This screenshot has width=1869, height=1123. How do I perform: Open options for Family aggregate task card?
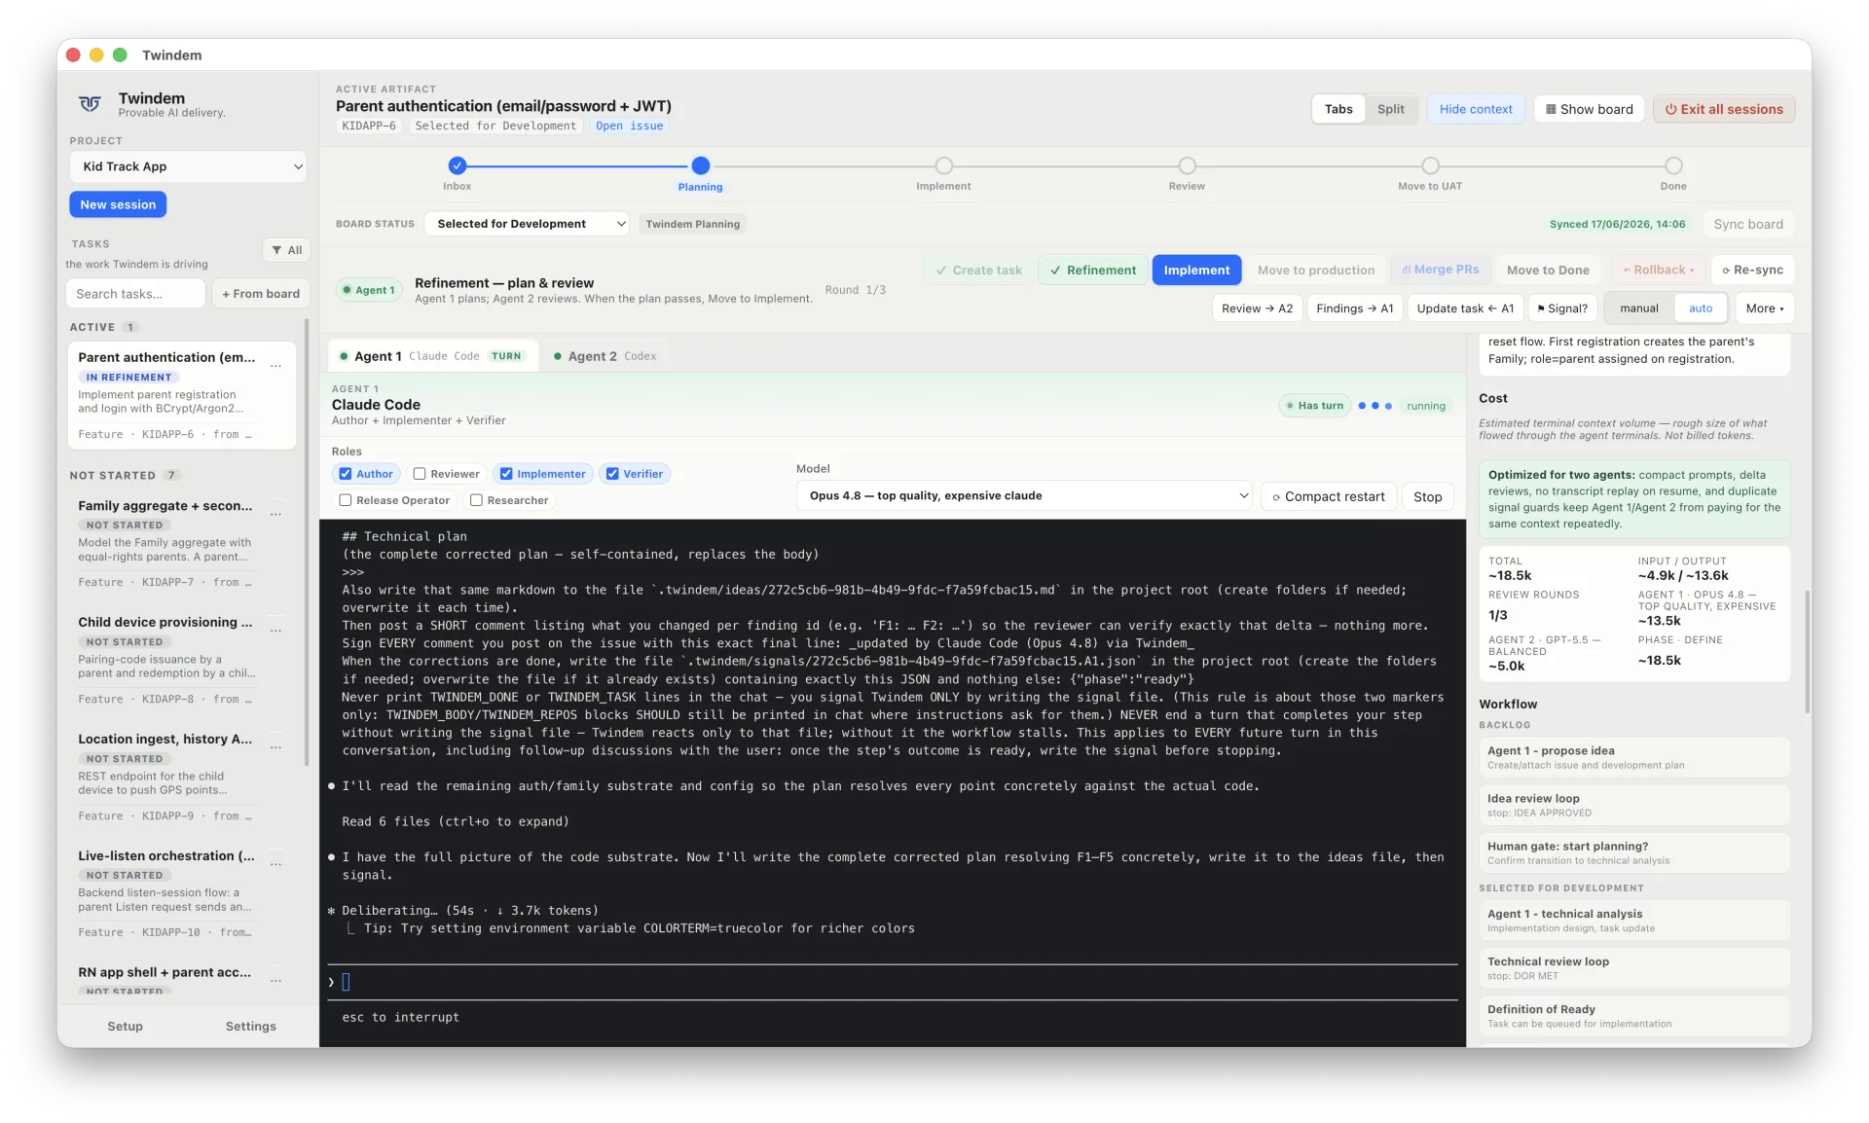(276, 514)
